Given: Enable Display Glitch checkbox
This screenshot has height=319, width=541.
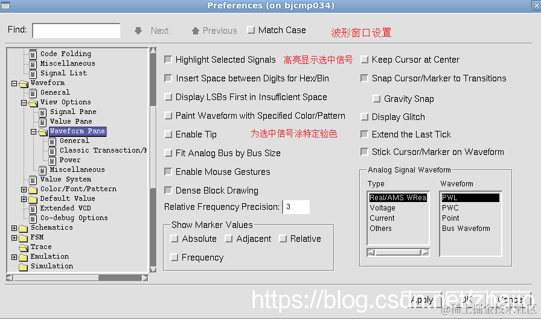Looking at the screenshot, I should [364, 117].
